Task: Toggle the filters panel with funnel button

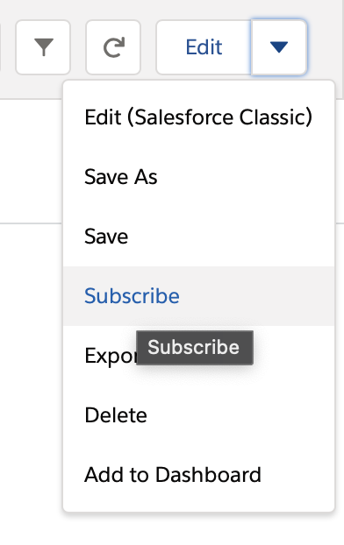Action: click(x=43, y=47)
